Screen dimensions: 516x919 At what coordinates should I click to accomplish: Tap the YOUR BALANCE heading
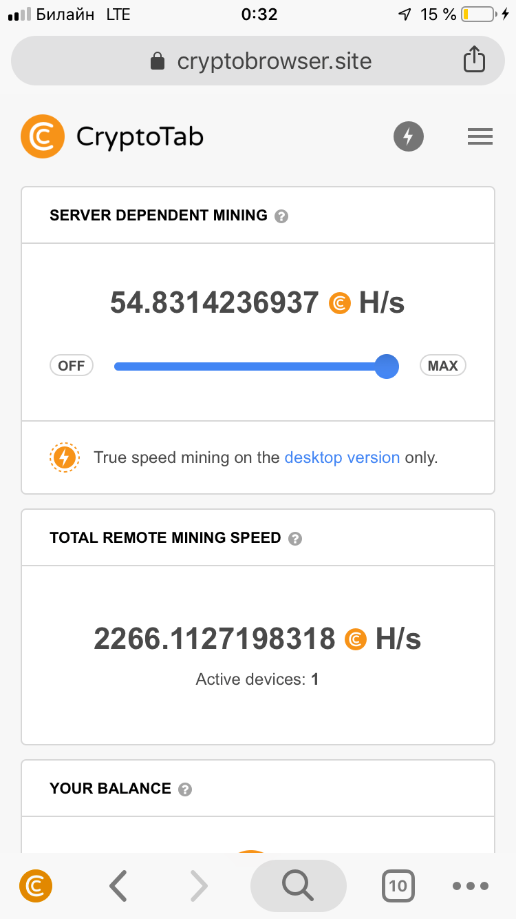point(110,789)
